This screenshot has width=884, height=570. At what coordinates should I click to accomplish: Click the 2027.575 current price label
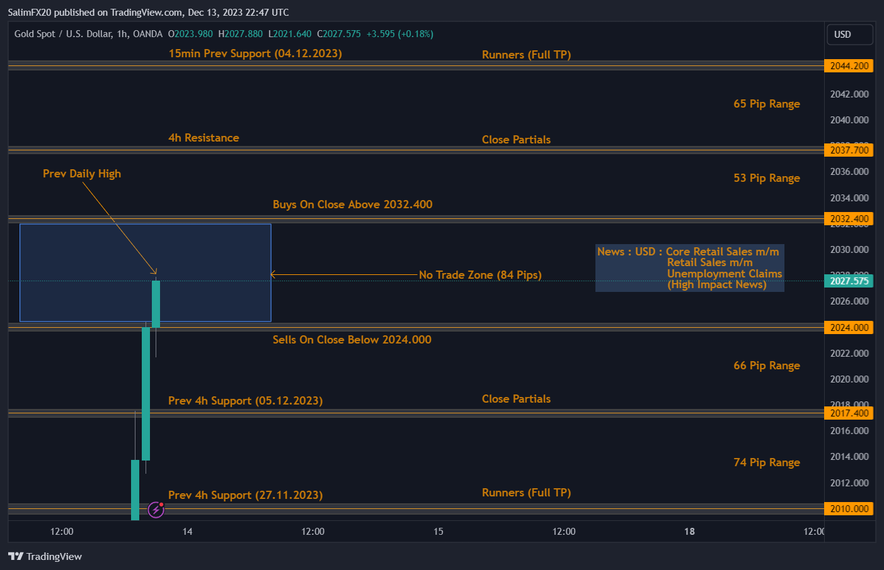[849, 281]
